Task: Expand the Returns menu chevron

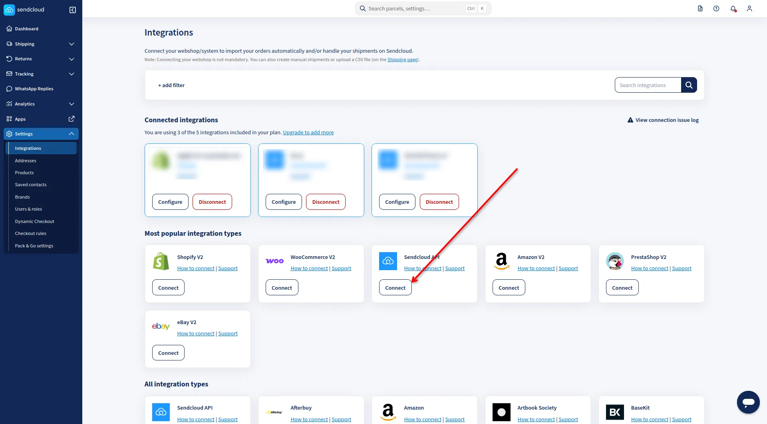Action: pos(72,59)
